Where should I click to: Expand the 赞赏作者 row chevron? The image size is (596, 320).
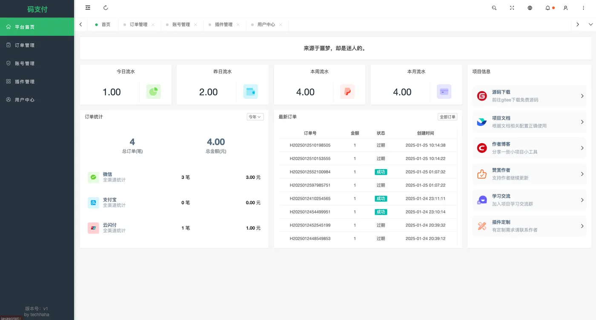[x=582, y=174]
